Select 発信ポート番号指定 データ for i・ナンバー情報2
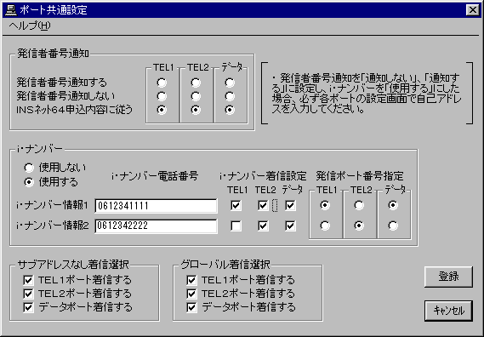 (393, 226)
